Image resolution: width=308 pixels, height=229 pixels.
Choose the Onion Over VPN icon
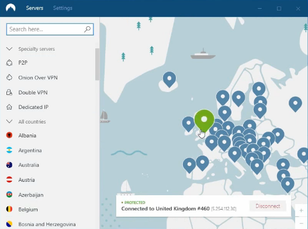pyautogui.click(x=9, y=77)
